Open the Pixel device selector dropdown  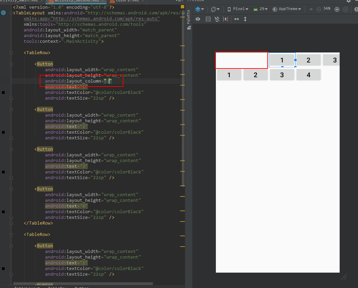tap(238, 9)
